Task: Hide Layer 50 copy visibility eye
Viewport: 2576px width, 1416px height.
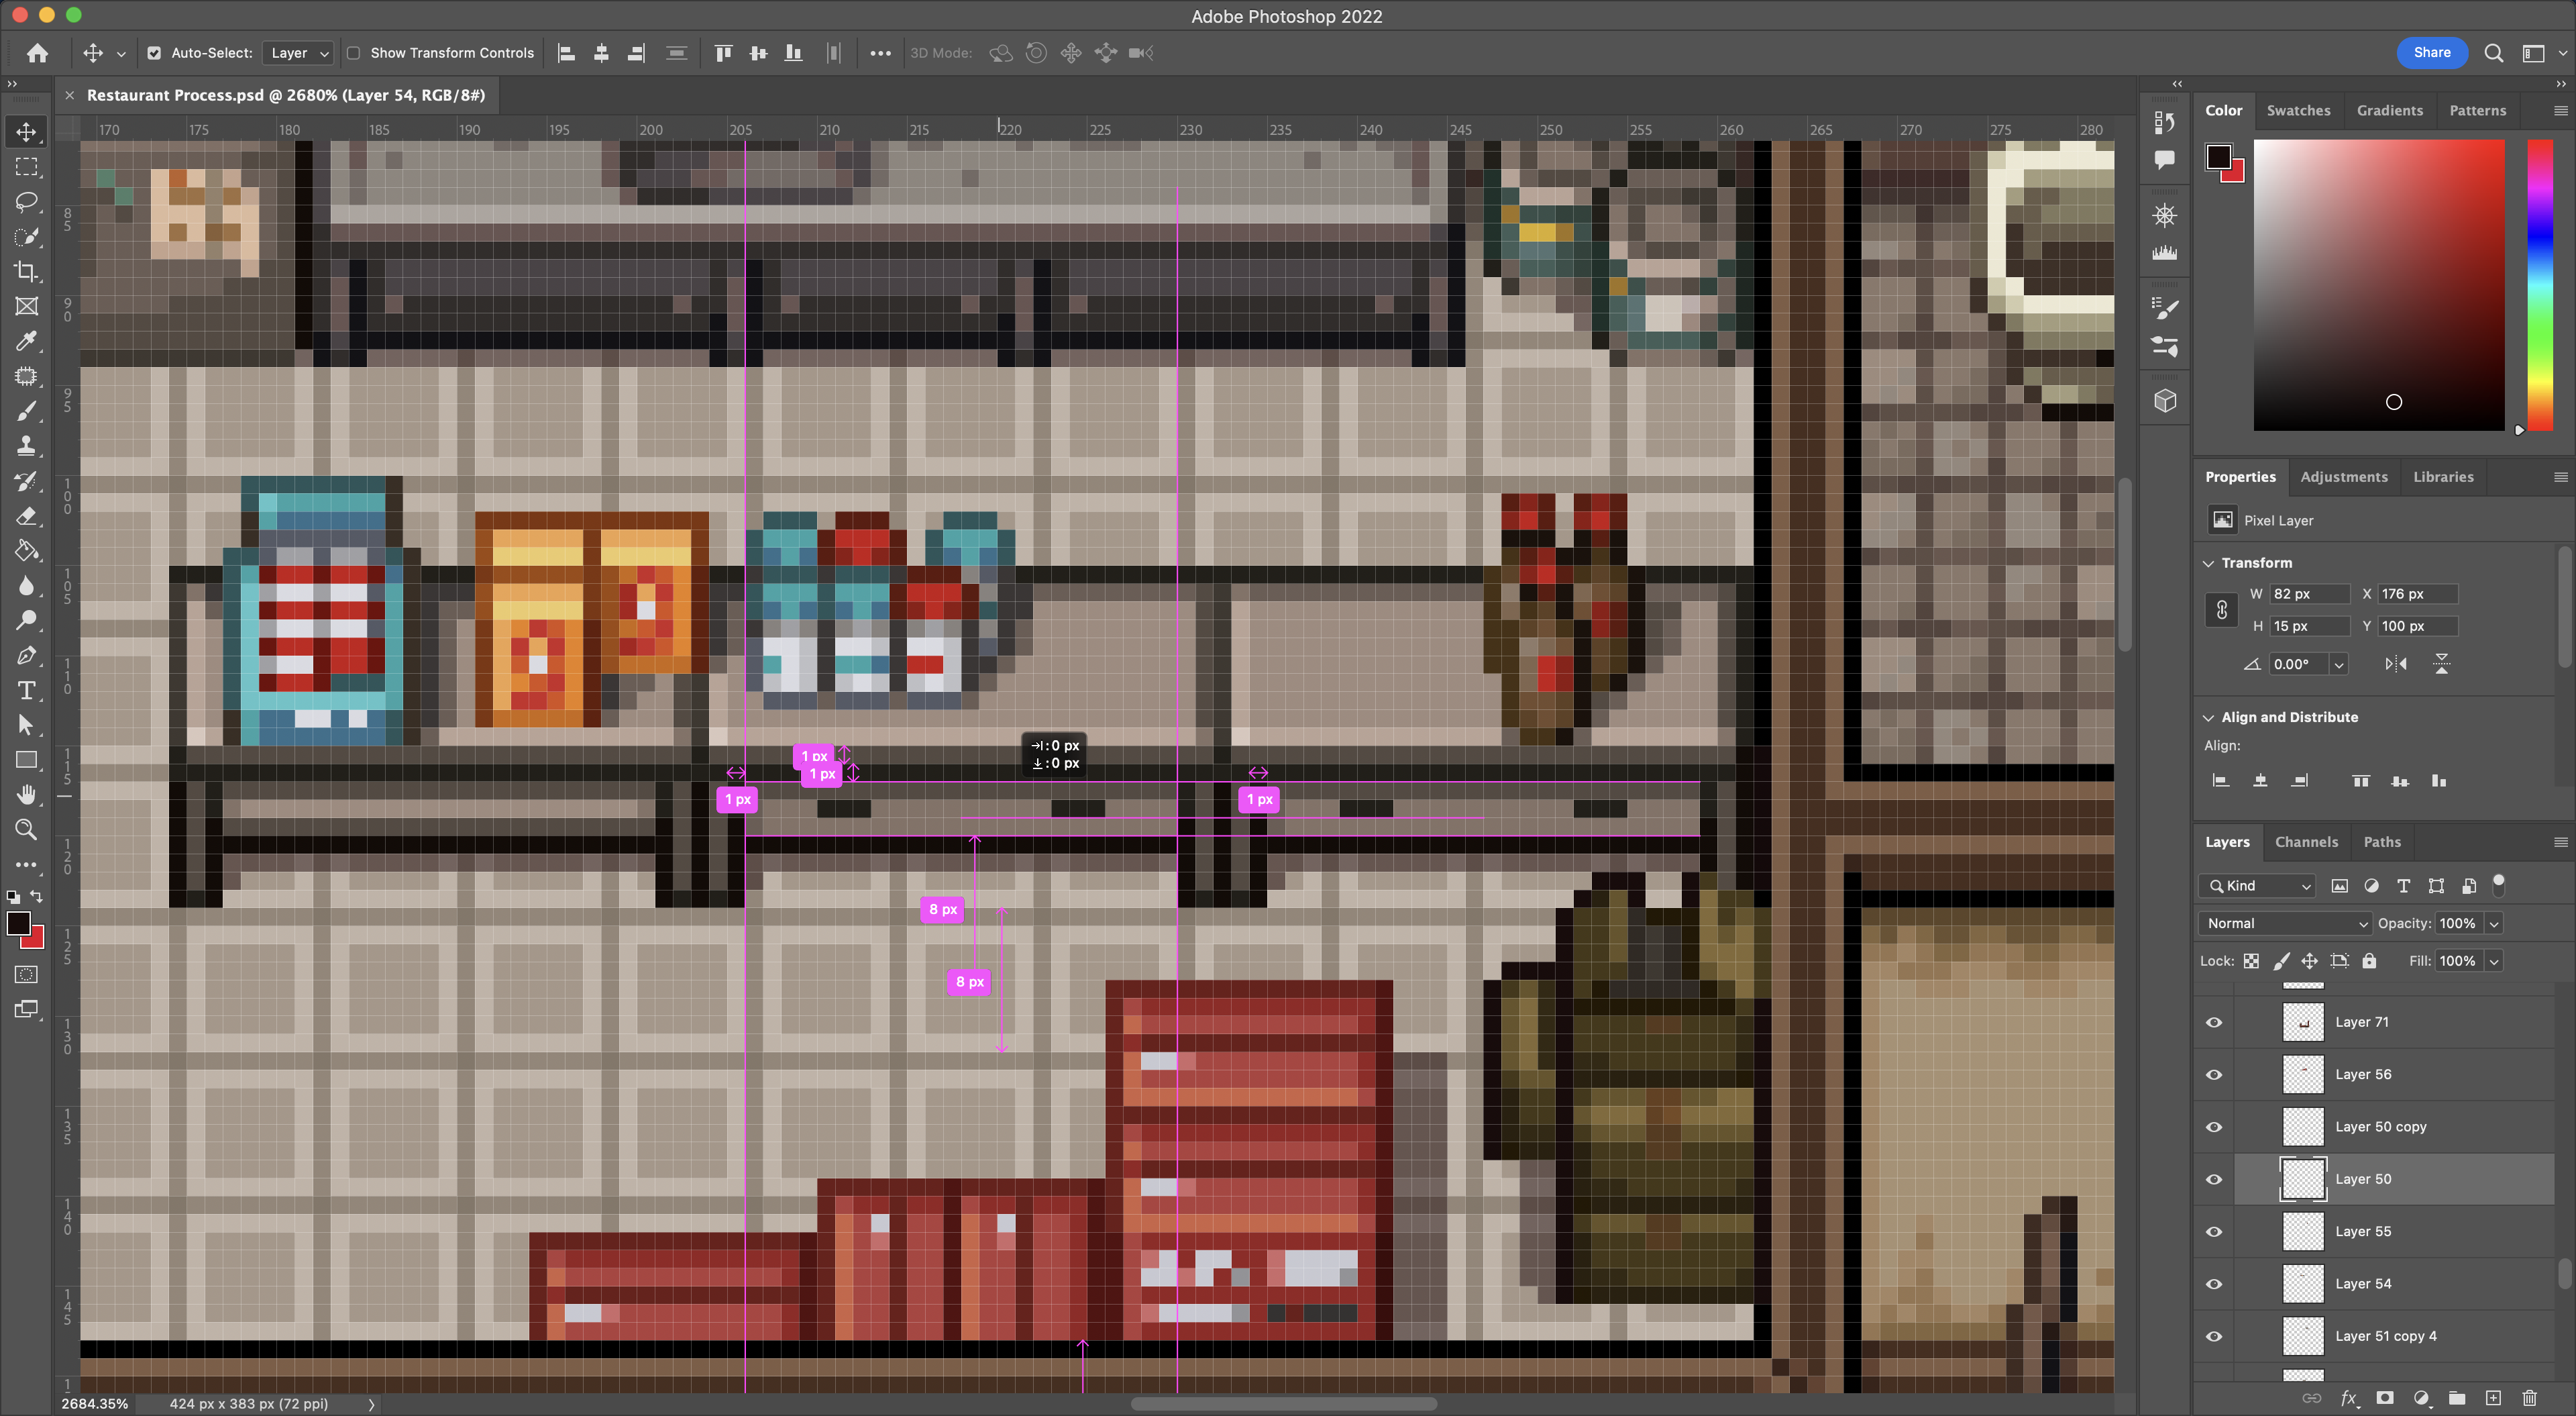Action: click(x=2214, y=1127)
